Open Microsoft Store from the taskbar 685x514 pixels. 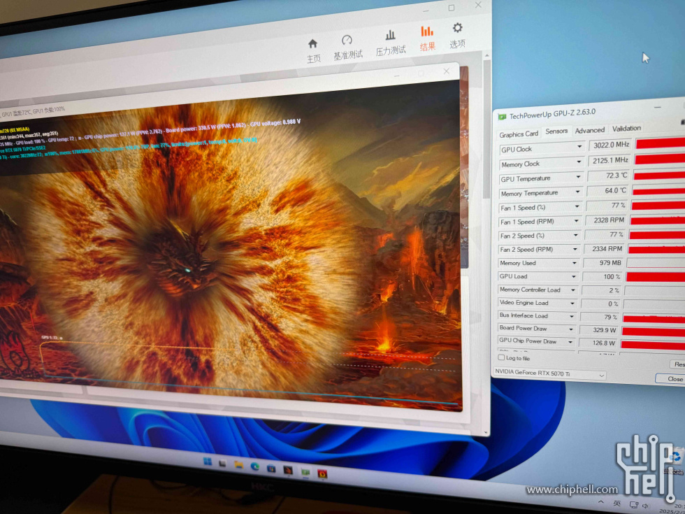271,468
